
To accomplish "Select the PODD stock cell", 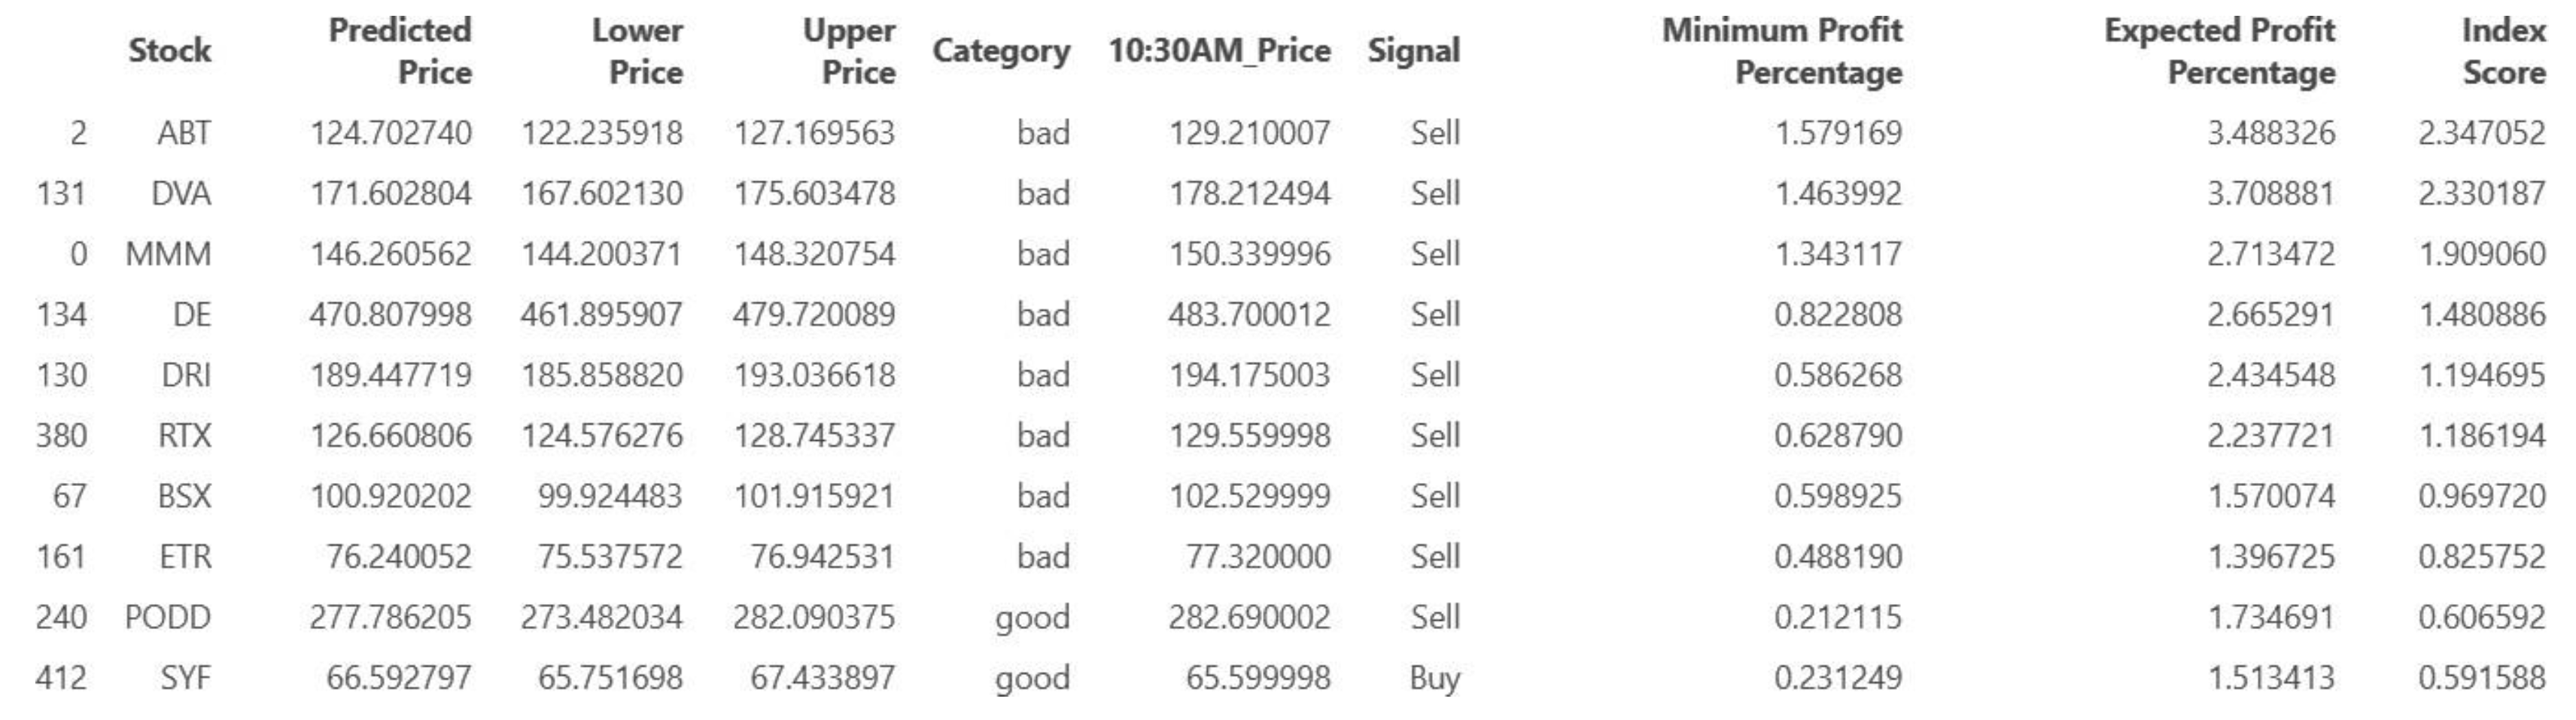I will 168,617.
